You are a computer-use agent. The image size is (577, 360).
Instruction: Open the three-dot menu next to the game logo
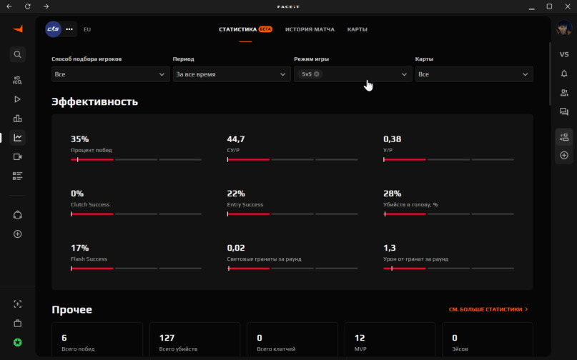click(x=69, y=29)
